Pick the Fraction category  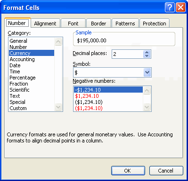tap(32, 84)
